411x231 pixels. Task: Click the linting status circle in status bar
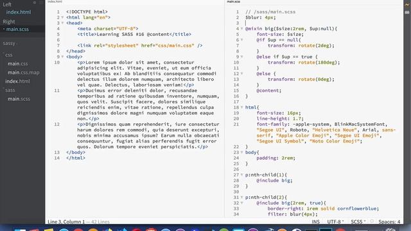point(372,221)
